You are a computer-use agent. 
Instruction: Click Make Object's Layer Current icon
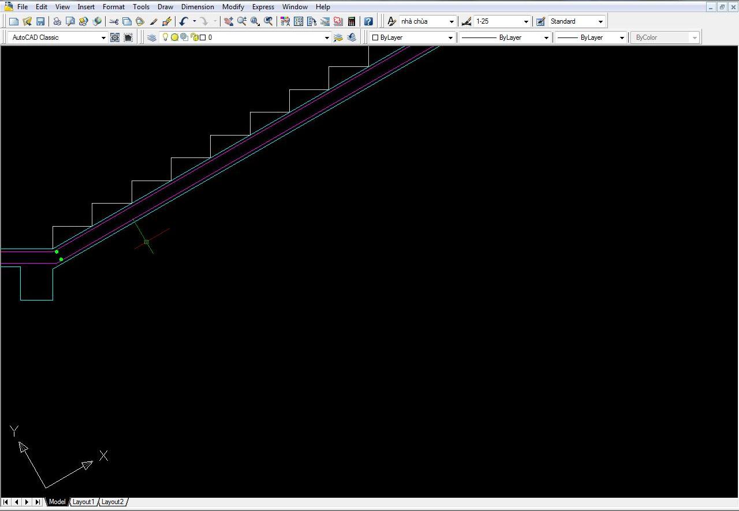tap(338, 37)
